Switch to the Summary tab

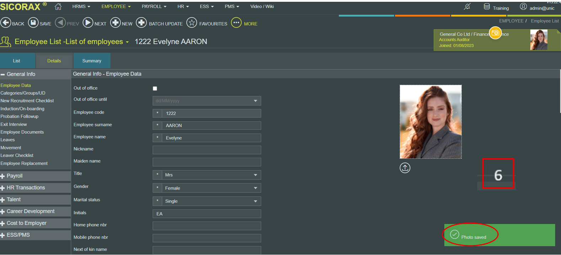92,61
